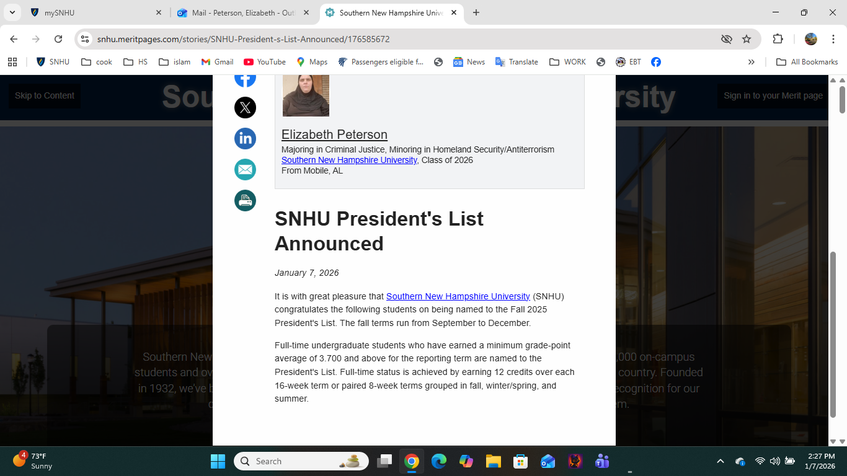
Task: Open a new browser tab
Action: (x=476, y=12)
